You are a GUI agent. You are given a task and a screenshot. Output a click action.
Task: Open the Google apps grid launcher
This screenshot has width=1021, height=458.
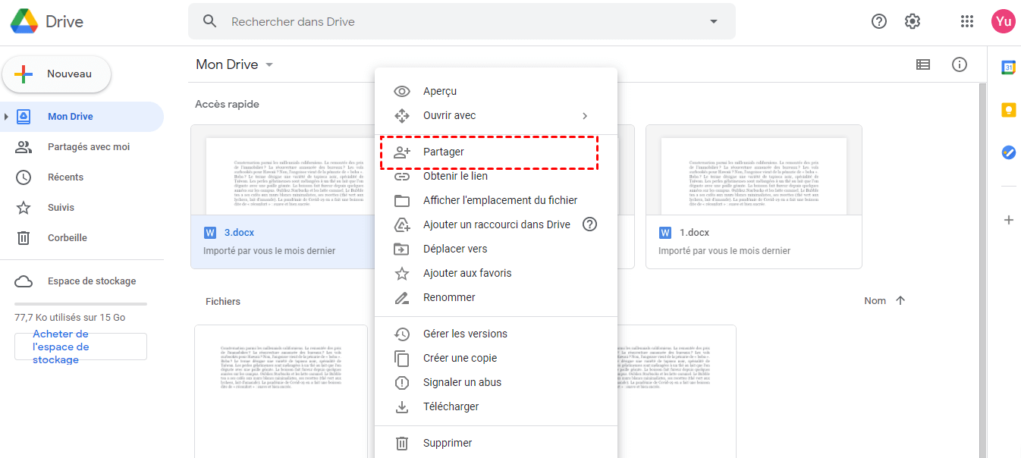click(966, 21)
